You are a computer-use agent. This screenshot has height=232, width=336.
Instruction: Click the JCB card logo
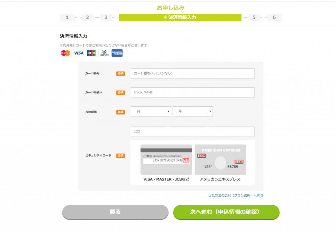click(91, 53)
